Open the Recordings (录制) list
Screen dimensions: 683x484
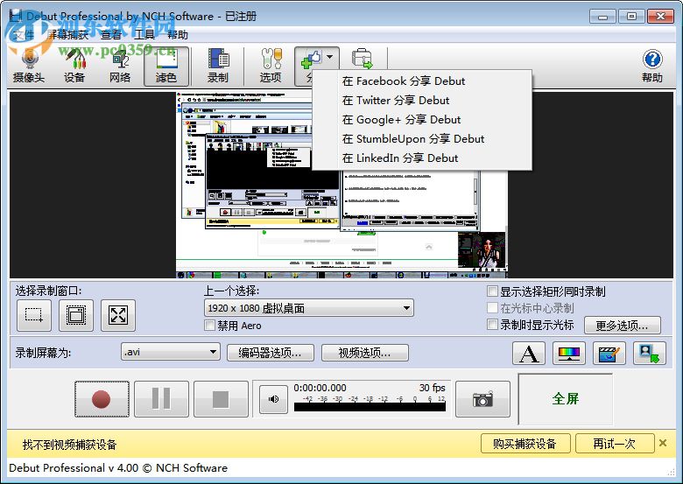[x=218, y=67]
